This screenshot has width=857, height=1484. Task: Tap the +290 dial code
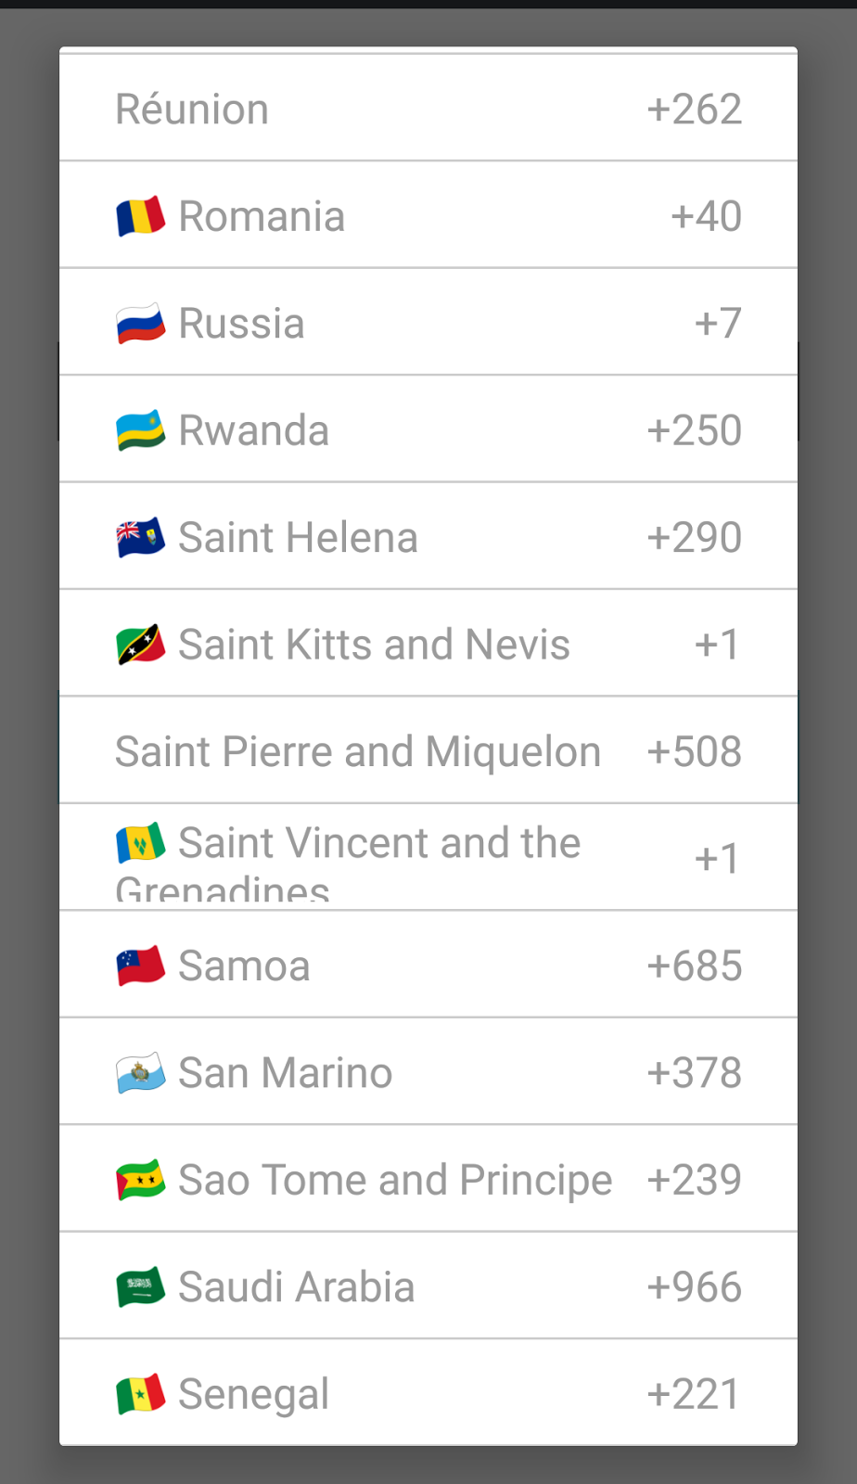click(x=694, y=538)
